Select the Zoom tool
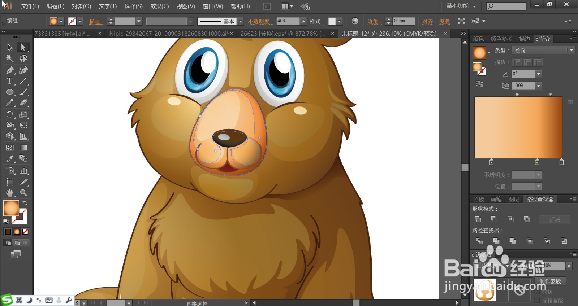The width and height of the screenshot is (578, 306). pyautogui.click(x=23, y=193)
